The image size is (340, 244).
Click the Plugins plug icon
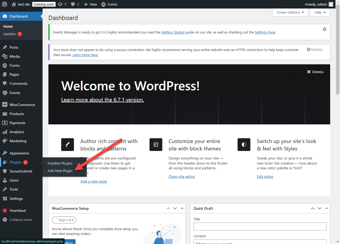tap(5, 162)
